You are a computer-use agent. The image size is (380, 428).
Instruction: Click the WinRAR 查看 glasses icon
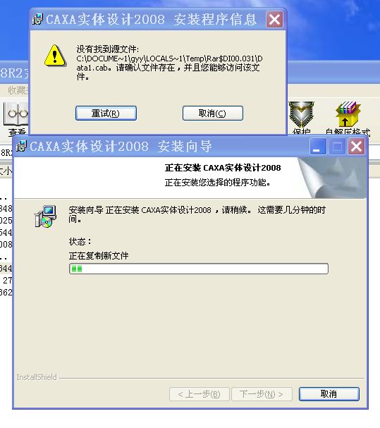(17, 114)
